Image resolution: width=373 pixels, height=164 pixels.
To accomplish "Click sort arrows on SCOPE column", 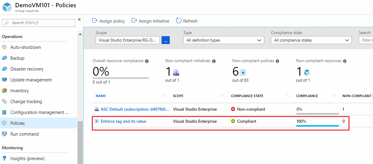I will click(223, 96).
